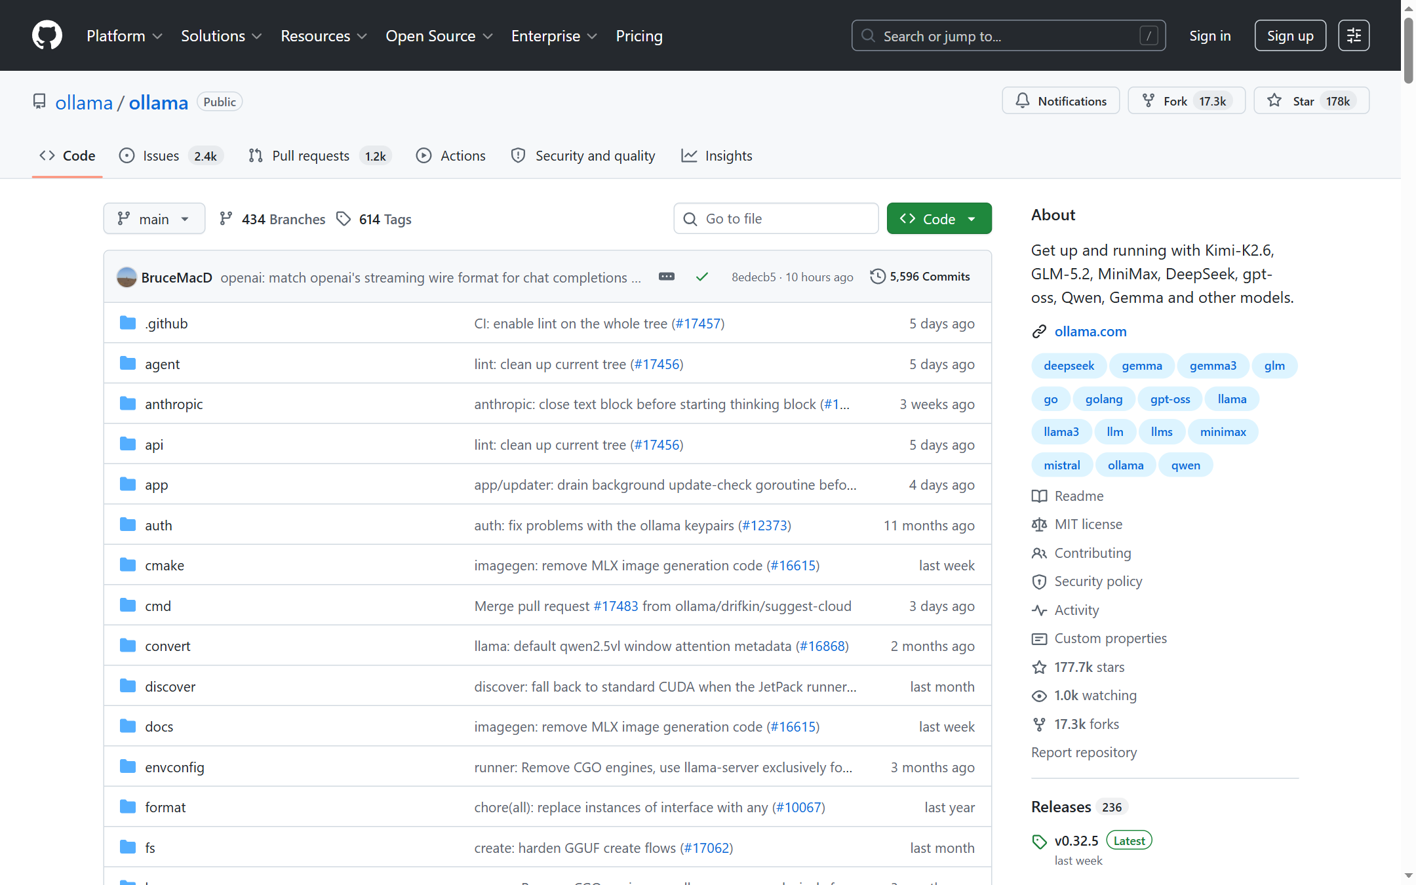Viewport: 1416px width, 885px height.
Task: Open the gpt-oss topic tag
Action: 1170,399
